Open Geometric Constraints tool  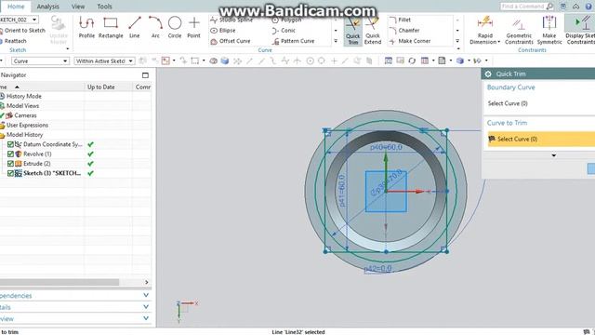click(519, 31)
